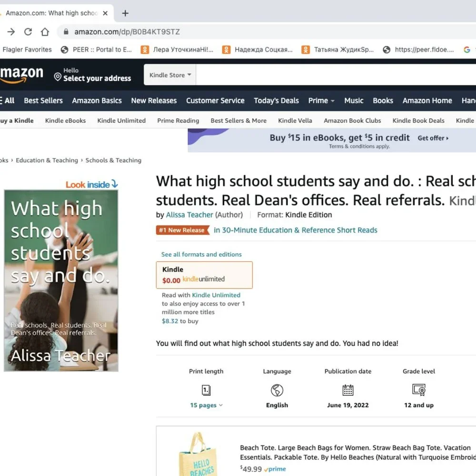The height and width of the screenshot is (476, 476).
Task: Open the Kindle Store search category dropdown
Action: 169,75
